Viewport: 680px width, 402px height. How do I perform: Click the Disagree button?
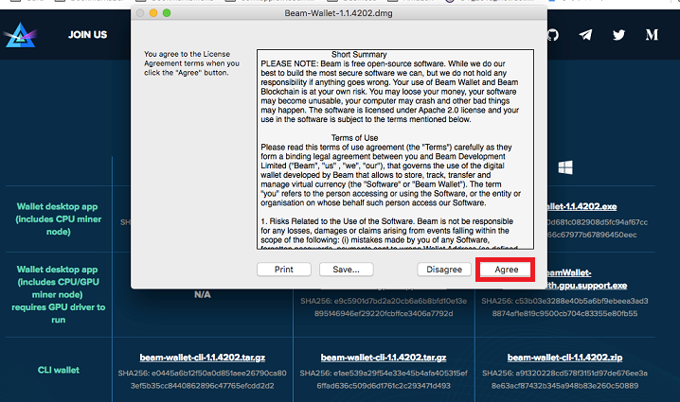click(x=444, y=270)
